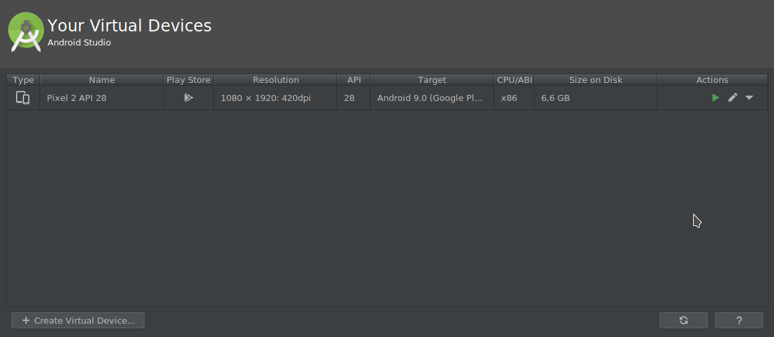The width and height of the screenshot is (774, 337).
Task: Select the 'Pixel 2 API 28' name cell
Action: (102, 98)
